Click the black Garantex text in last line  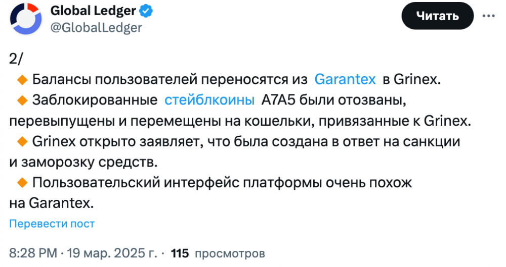[x=61, y=203]
